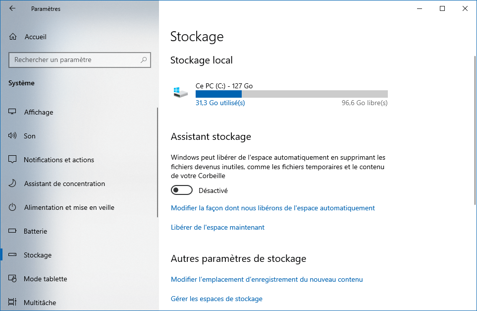Open Gérer les espaces de stockage
477x311 pixels.
pos(216,299)
